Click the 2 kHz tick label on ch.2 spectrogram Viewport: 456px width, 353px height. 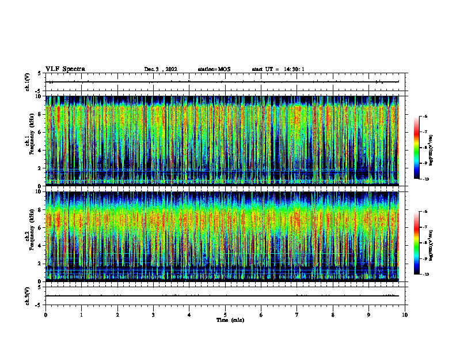coord(40,264)
